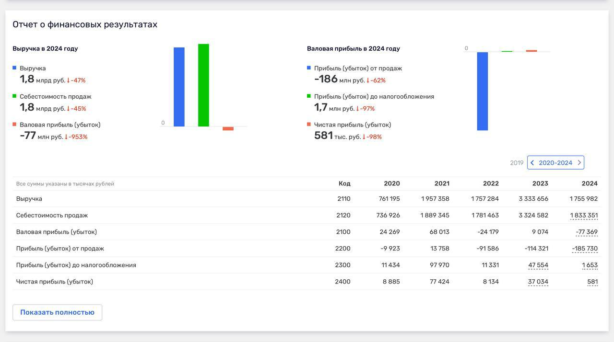Viewport: 614px width, 342px height.
Task: Click the tall blue revenue bar in left chart
Action: (179, 87)
